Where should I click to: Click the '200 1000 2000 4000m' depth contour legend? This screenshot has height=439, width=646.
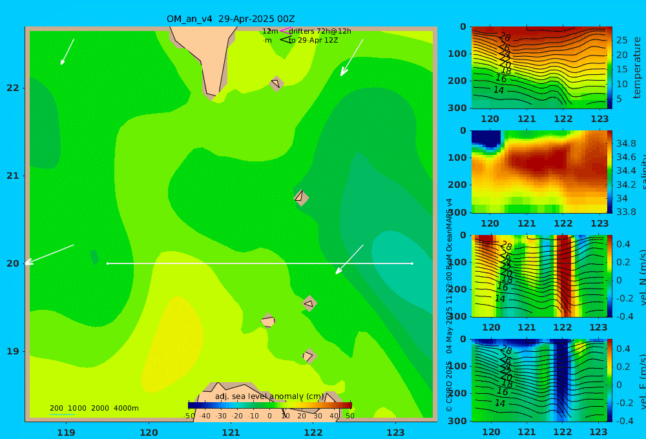[x=94, y=408]
